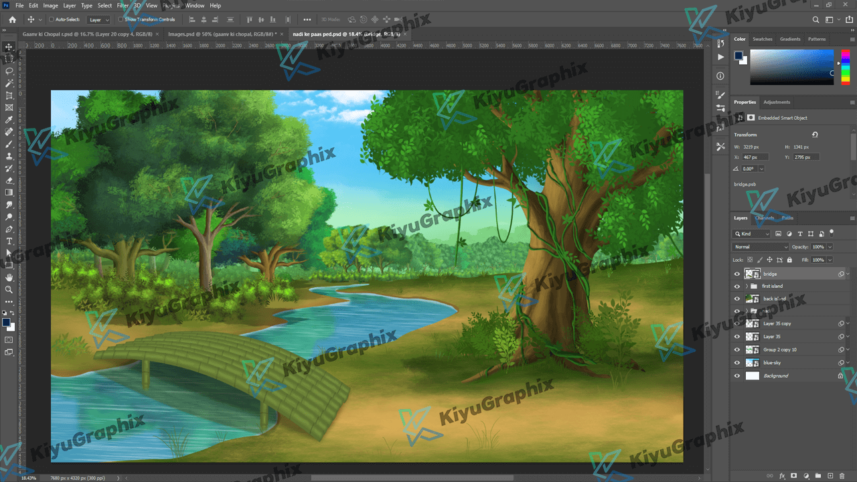Switch to the Images.psd document tab
Viewport: 857px width, 482px height.
[x=220, y=33]
